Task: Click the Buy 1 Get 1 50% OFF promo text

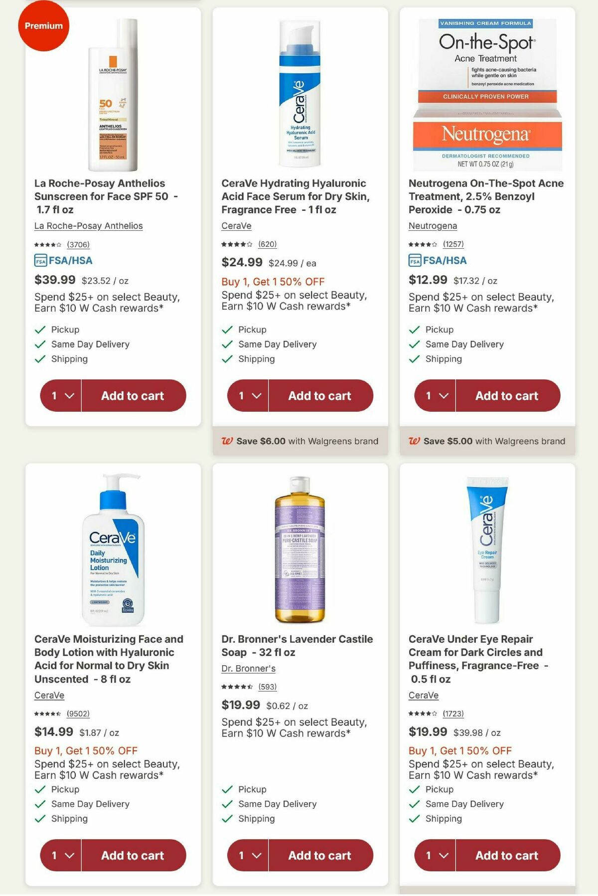Action: pos(272,282)
